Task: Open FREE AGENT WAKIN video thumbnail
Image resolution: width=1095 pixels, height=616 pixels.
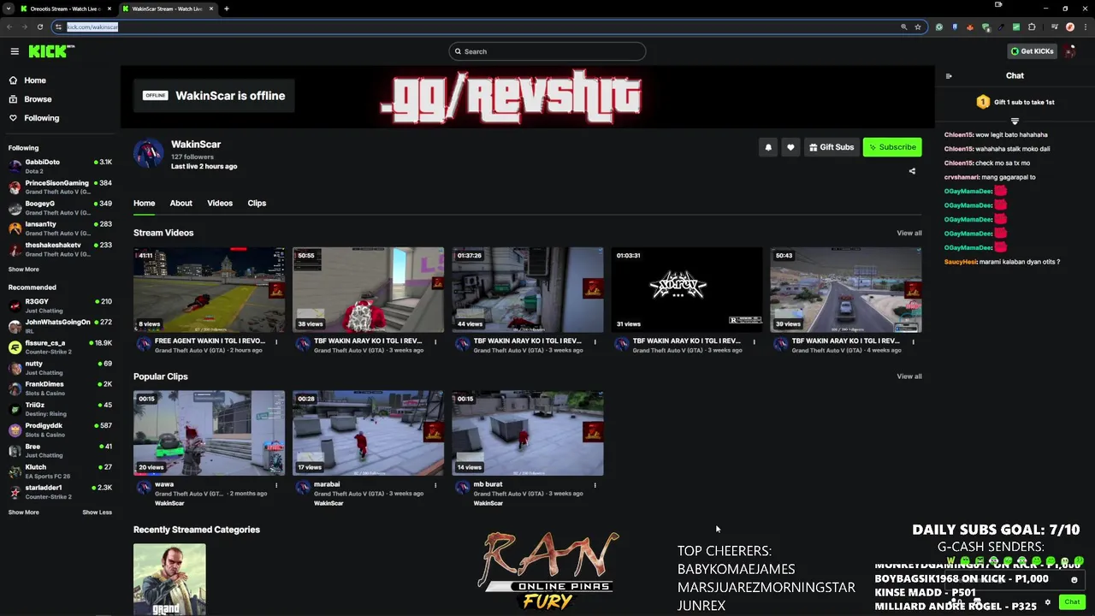Action: tap(210, 290)
